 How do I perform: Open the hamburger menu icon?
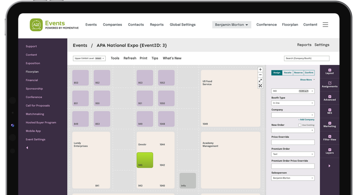325,25
